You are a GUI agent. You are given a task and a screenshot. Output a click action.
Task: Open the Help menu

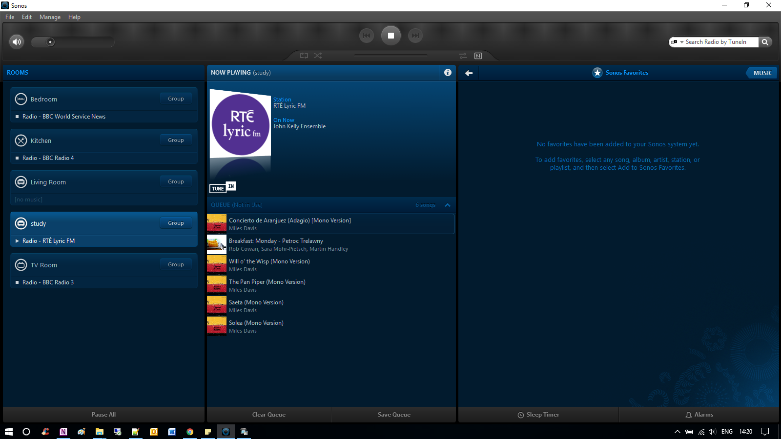coord(74,17)
